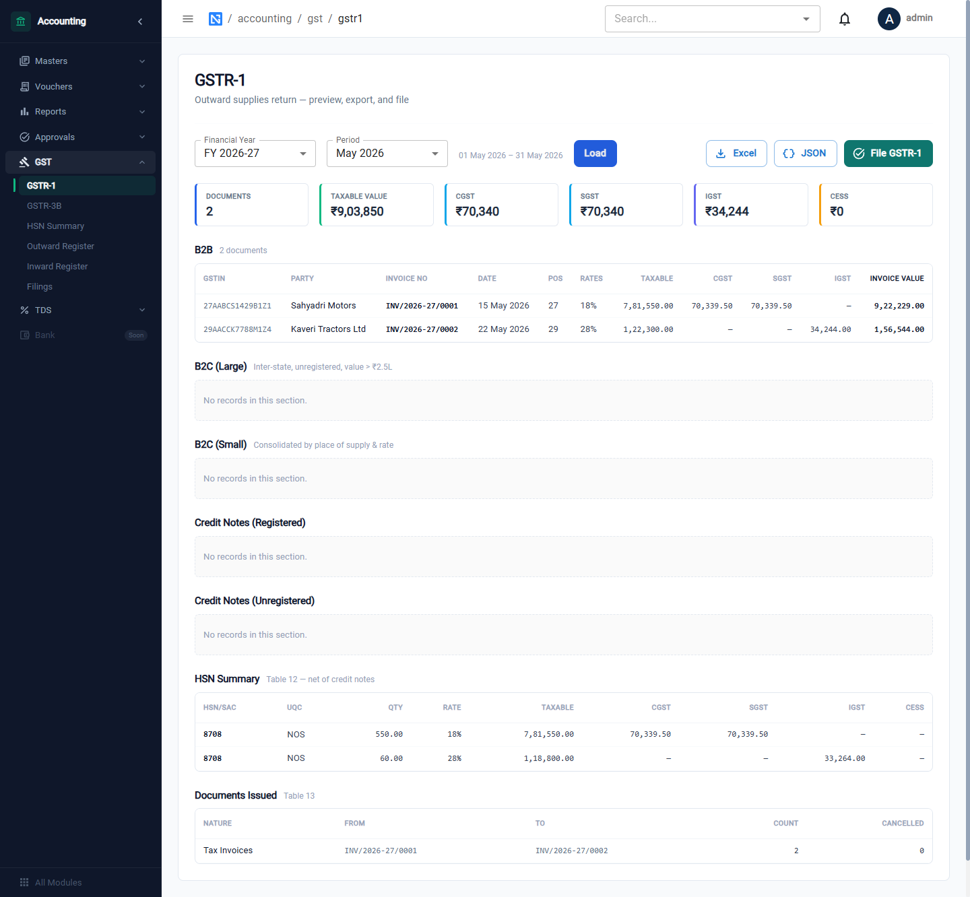
Task: Click the TDS percent icon
Action: coord(25,310)
